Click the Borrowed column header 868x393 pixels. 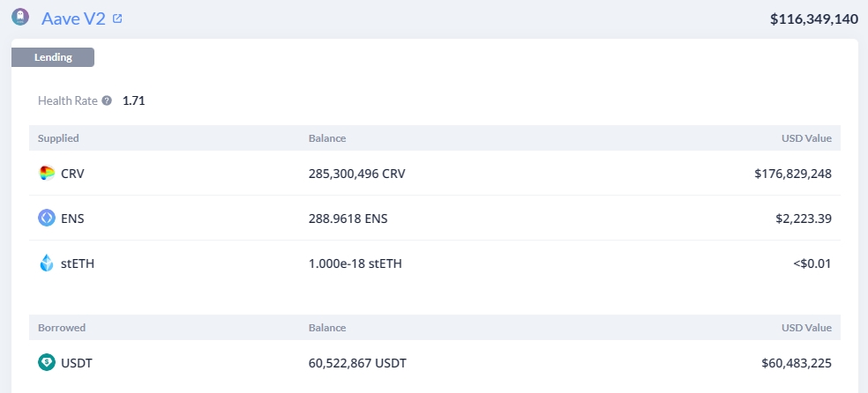pyautogui.click(x=62, y=327)
